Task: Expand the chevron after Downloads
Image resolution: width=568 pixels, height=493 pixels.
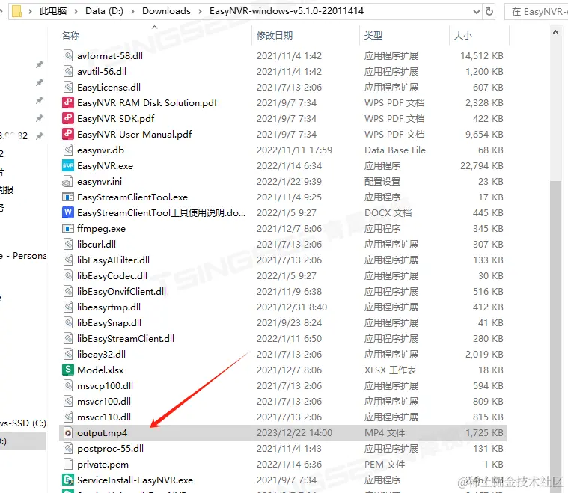Action: (200, 11)
